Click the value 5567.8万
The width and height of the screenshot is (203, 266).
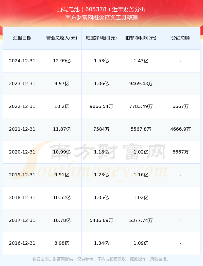pos(141,129)
